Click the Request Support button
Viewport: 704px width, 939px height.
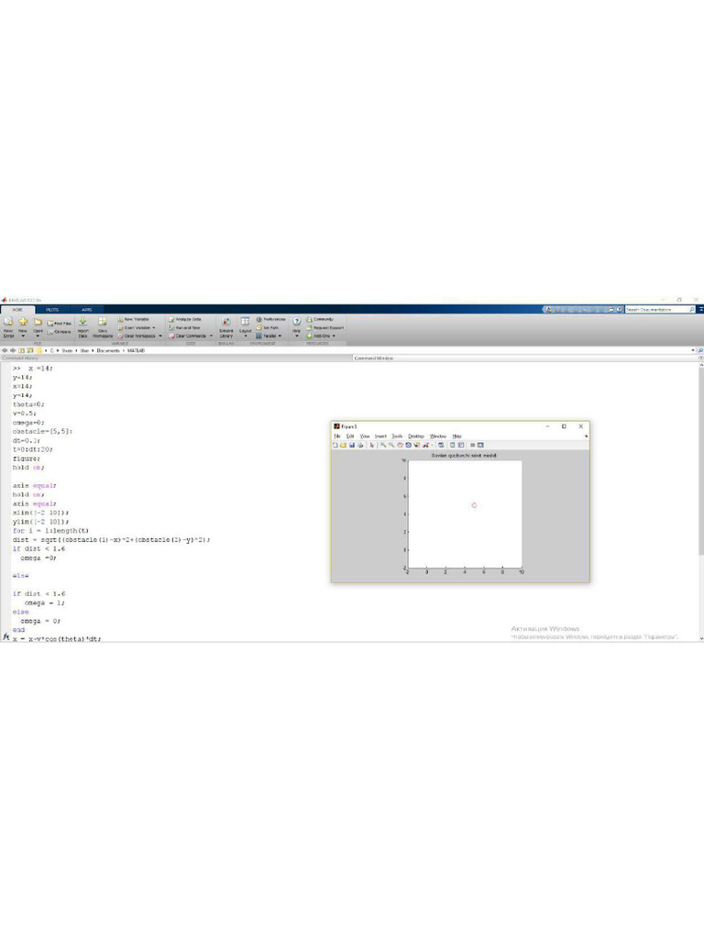(x=325, y=327)
